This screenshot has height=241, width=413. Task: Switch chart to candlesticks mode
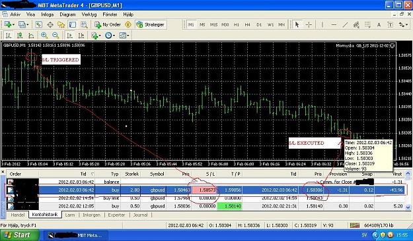click(20, 36)
